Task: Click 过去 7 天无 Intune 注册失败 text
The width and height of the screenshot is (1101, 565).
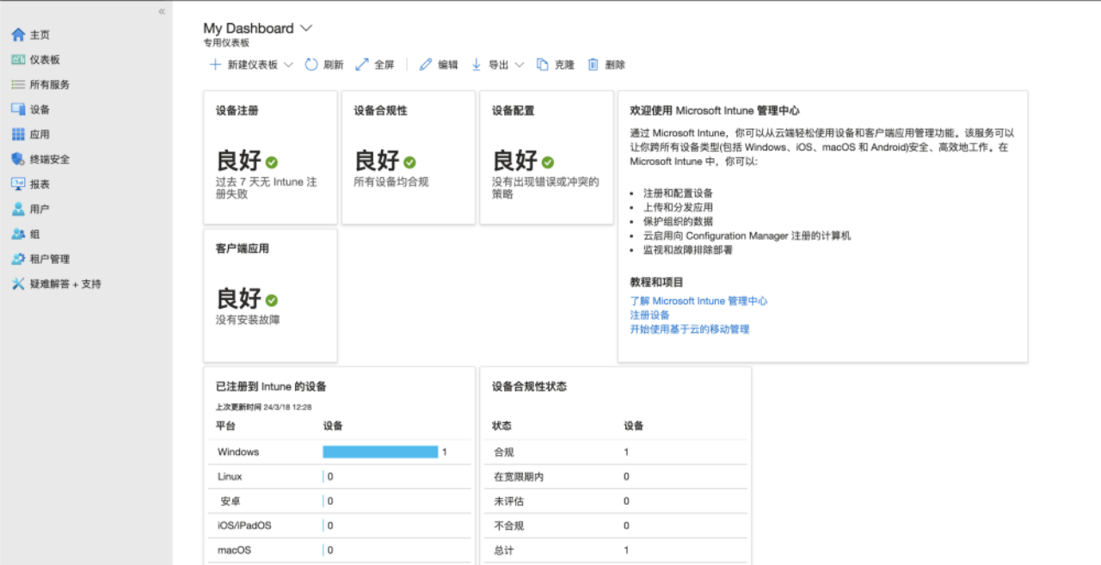Action: click(267, 188)
